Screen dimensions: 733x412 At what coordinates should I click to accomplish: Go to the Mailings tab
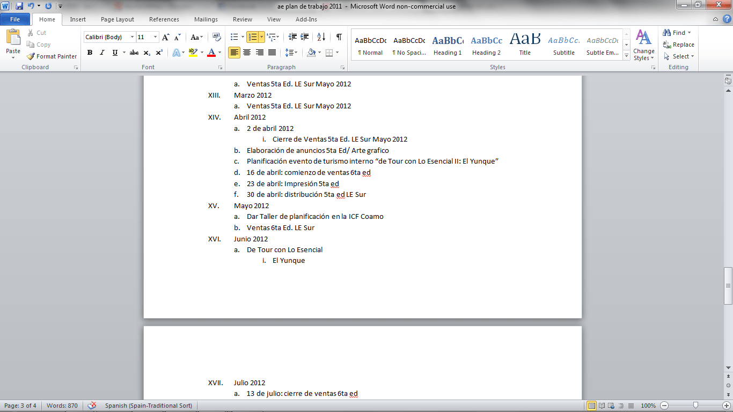pos(206,19)
